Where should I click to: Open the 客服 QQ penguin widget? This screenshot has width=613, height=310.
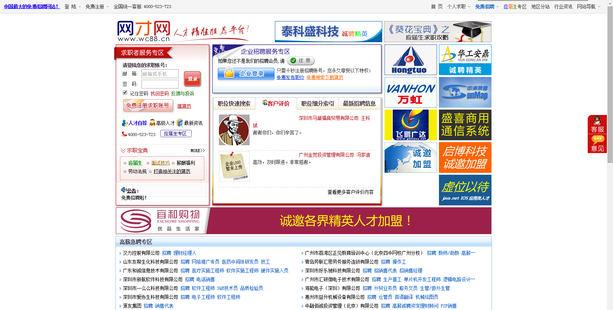597,125
